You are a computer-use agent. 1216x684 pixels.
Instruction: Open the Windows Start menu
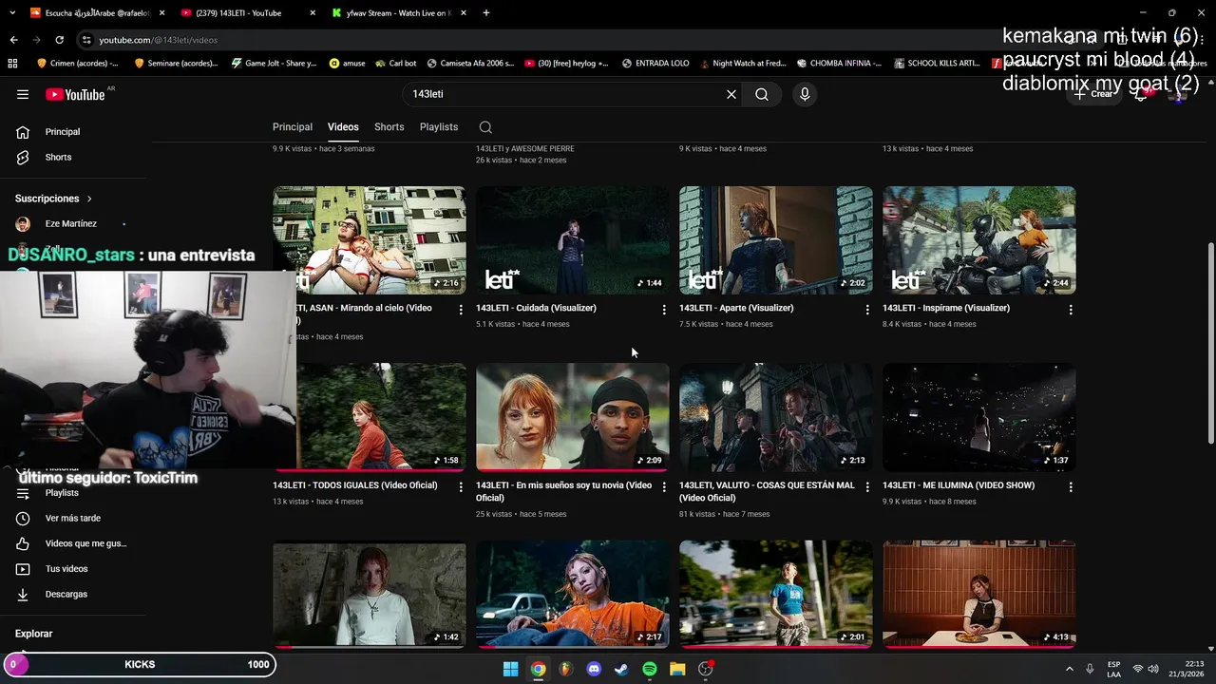[x=510, y=669]
